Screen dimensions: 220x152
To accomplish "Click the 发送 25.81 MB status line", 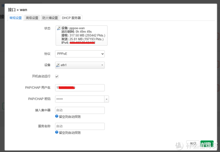I will click(x=82, y=39).
